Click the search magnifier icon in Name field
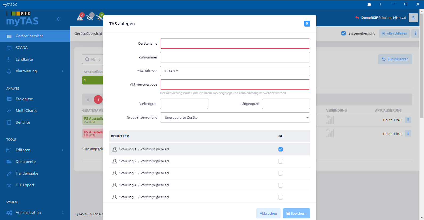424x220 pixels. [x=87, y=59]
